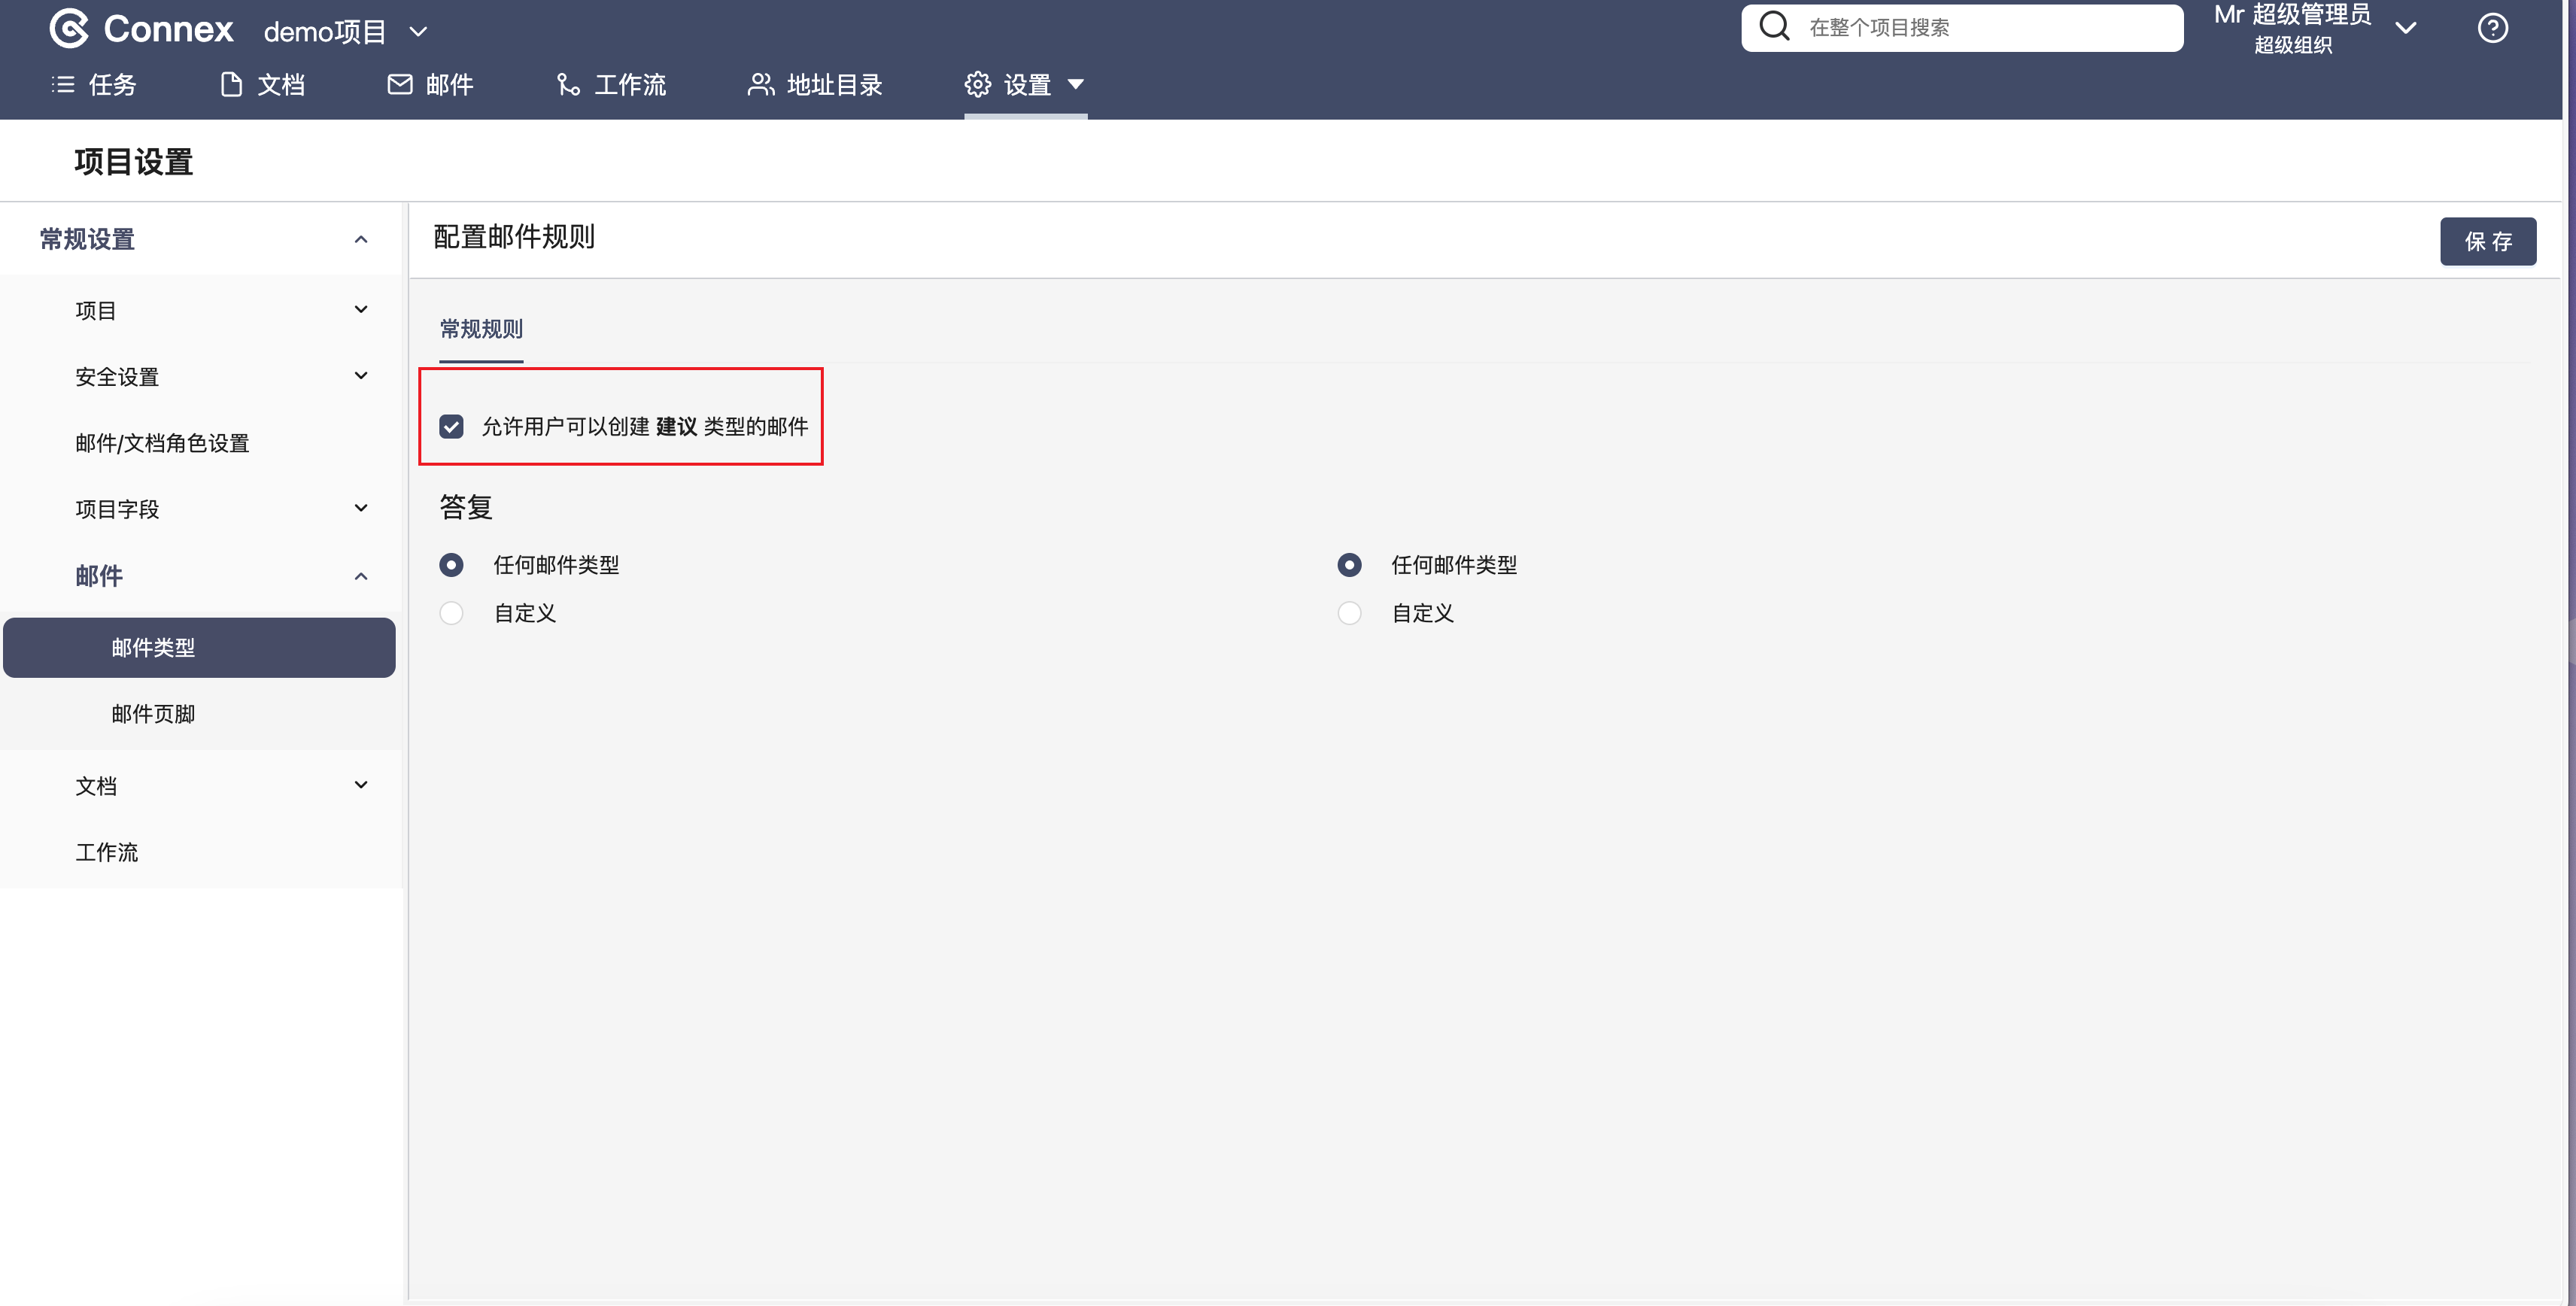Collapse the 常规设置 section chevron

pyautogui.click(x=361, y=239)
